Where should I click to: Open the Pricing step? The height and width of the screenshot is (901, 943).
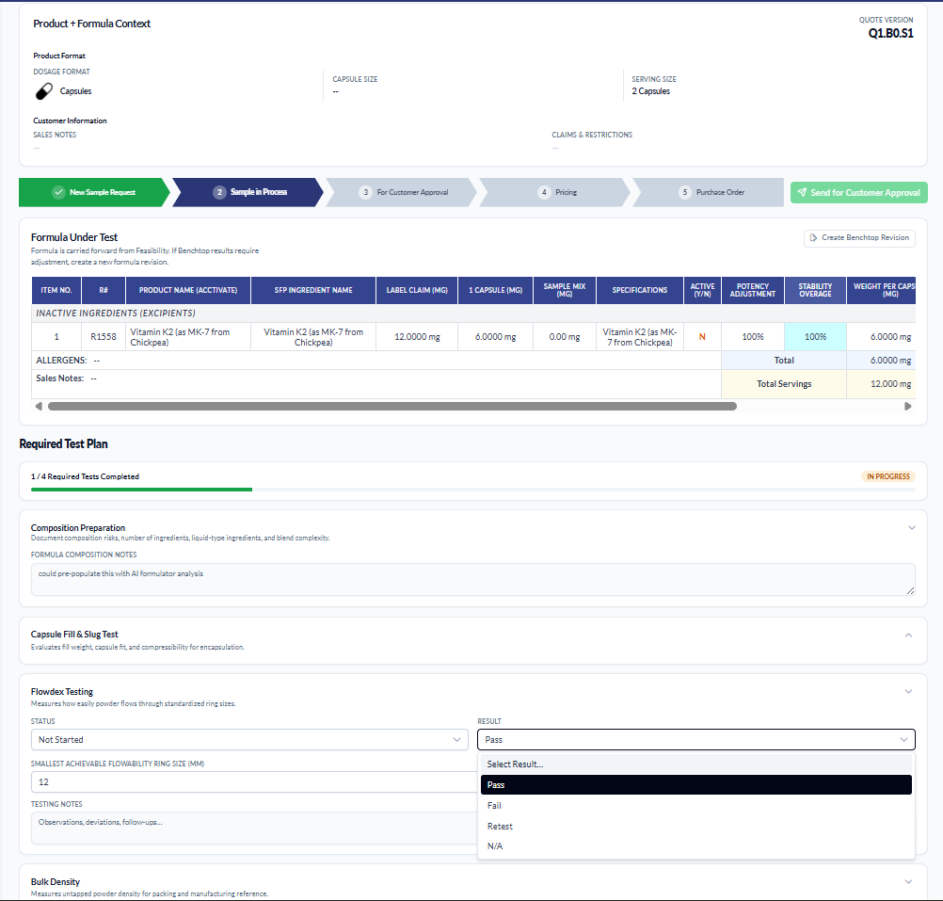point(554,192)
